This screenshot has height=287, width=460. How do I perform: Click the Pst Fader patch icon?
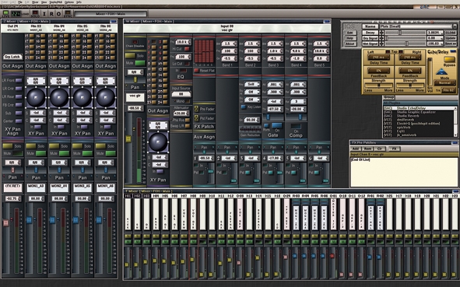coord(197,118)
